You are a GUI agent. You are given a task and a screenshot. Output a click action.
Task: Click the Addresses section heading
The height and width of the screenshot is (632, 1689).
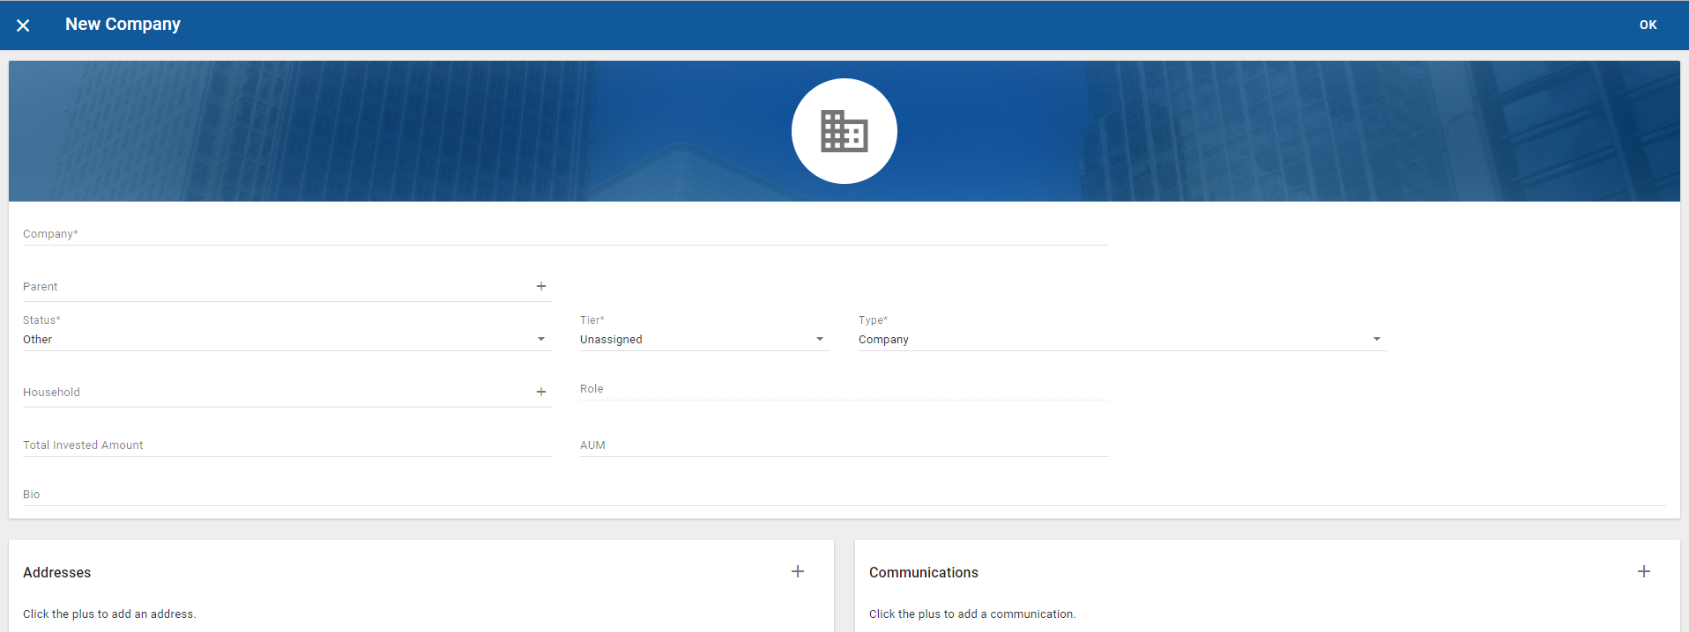click(x=57, y=572)
